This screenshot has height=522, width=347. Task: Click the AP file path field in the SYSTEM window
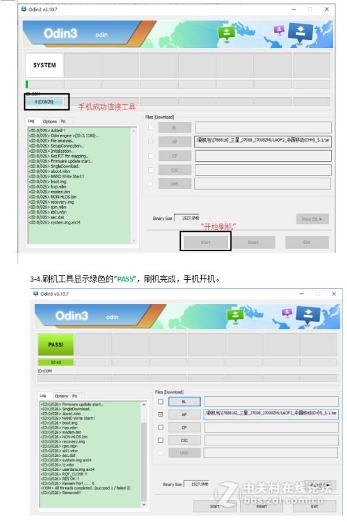[263, 141]
